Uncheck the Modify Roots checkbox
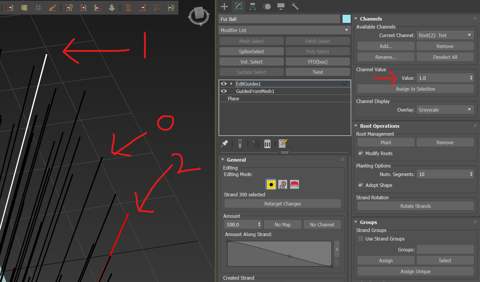Viewport: 480px width, 282px height. pos(361,153)
